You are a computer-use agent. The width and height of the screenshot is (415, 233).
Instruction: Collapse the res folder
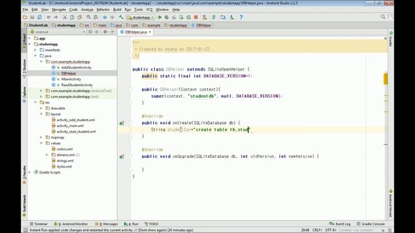36,102
